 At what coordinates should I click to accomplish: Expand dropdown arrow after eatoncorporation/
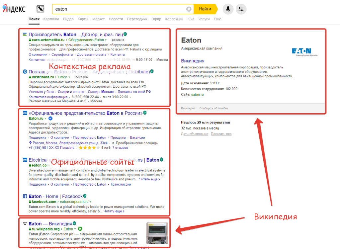point(90,202)
